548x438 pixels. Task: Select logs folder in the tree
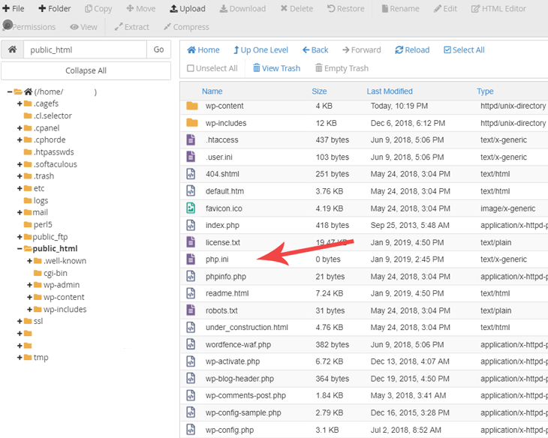click(x=41, y=200)
